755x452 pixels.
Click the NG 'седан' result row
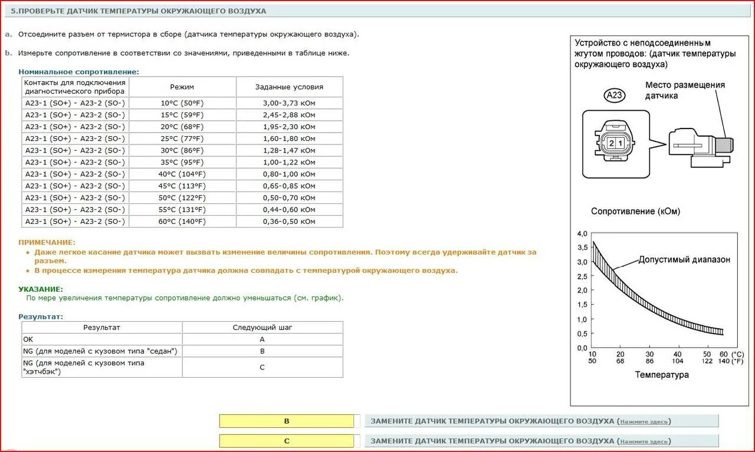pyautogui.click(x=182, y=351)
